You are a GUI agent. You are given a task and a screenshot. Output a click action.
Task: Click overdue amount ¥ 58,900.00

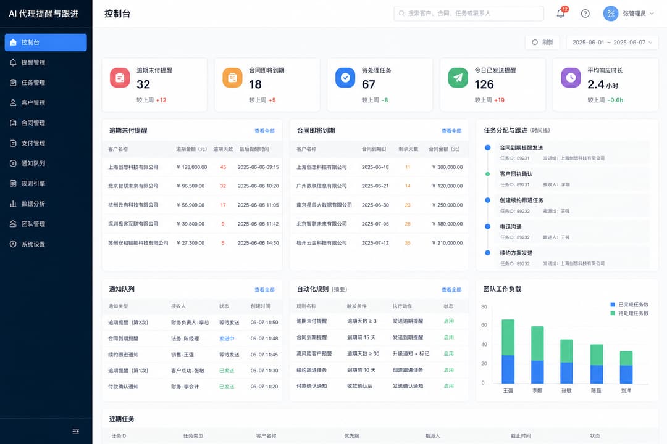(x=191, y=205)
